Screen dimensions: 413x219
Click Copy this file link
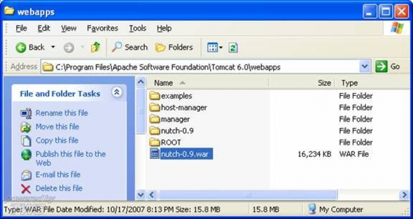(57, 140)
